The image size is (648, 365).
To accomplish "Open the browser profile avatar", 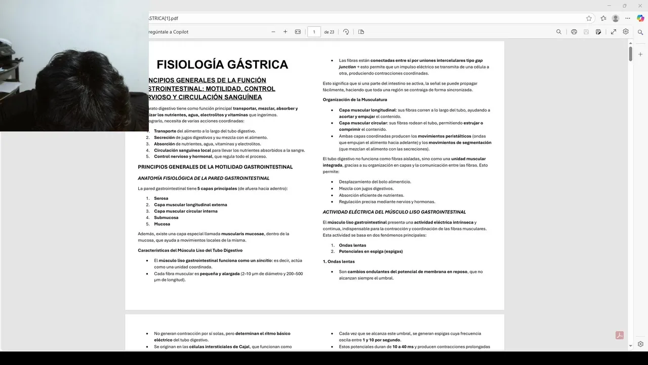I will point(616,18).
